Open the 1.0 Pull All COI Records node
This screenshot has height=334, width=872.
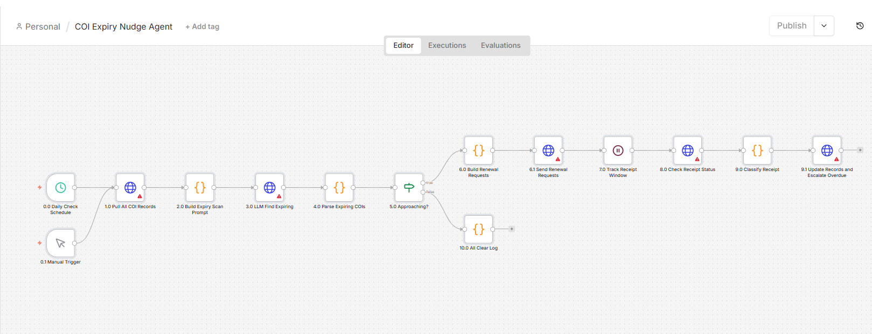pos(130,188)
